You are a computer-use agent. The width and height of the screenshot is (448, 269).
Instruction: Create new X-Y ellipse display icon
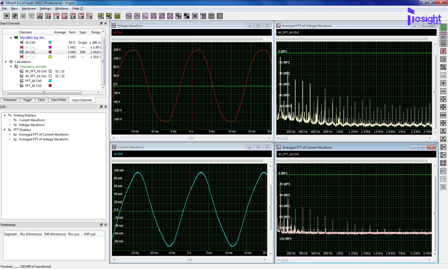pyautogui.click(x=162, y=16)
